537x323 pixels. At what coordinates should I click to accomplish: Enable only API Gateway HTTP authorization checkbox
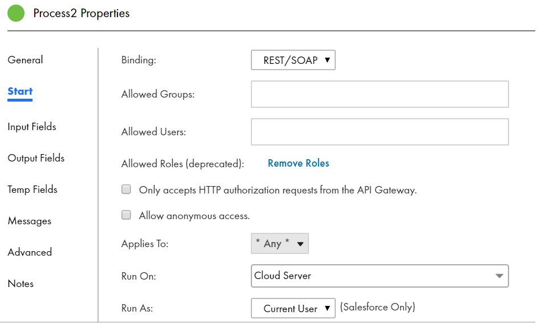[127, 189]
